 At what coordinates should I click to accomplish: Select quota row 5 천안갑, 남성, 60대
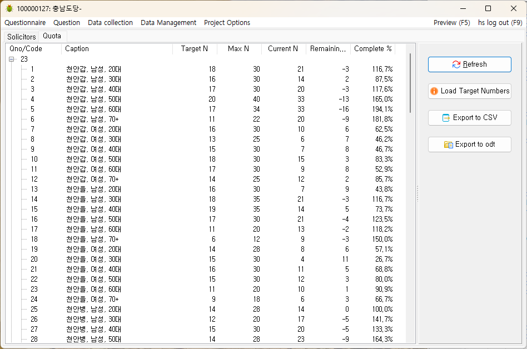pos(93,109)
